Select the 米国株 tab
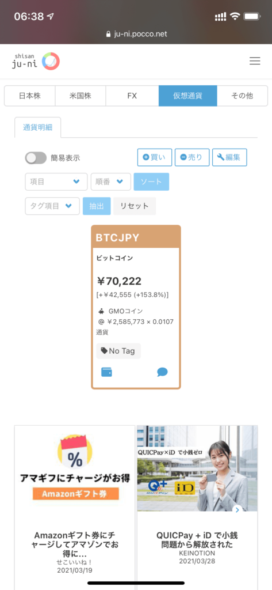 coord(81,96)
